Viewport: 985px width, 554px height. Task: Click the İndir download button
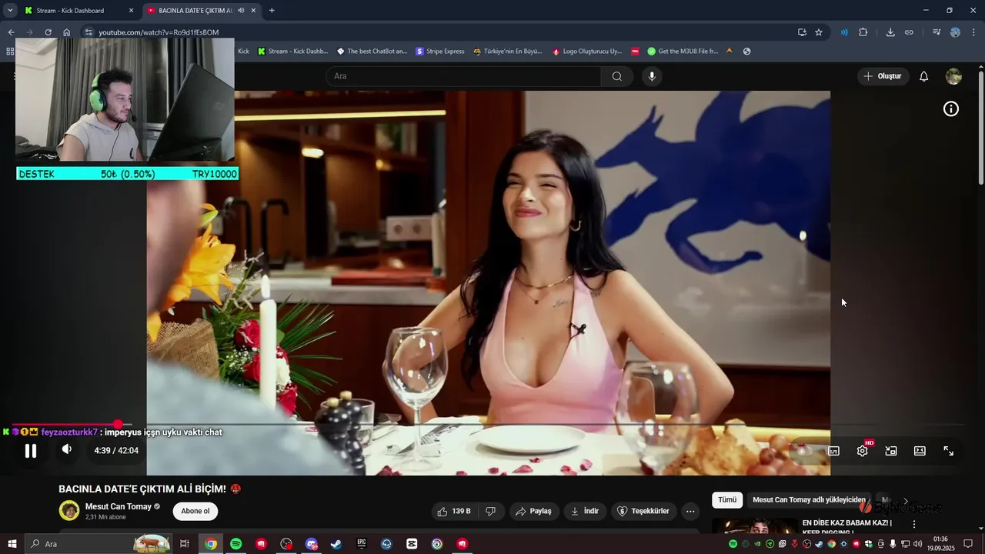tap(584, 511)
